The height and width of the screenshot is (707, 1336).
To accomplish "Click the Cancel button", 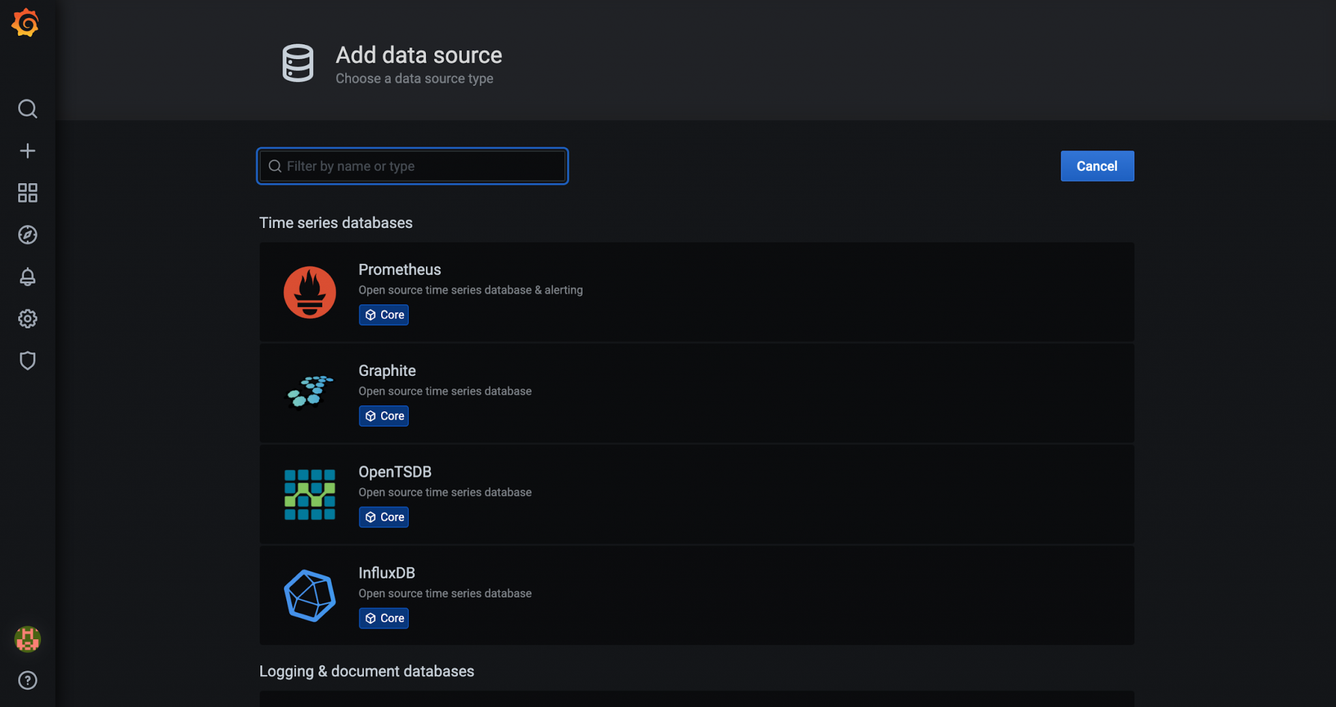I will [x=1097, y=166].
